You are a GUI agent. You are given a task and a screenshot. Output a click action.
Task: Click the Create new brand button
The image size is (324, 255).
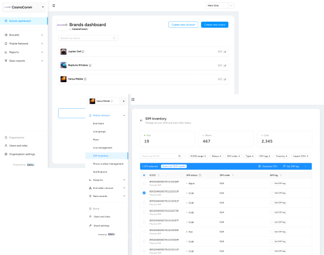[214, 25]
